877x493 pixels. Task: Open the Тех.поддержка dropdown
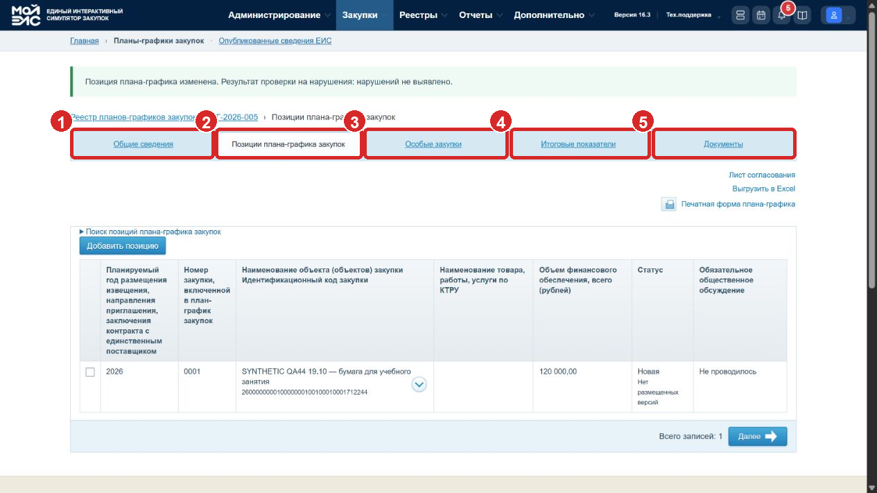tap(693, 15)
